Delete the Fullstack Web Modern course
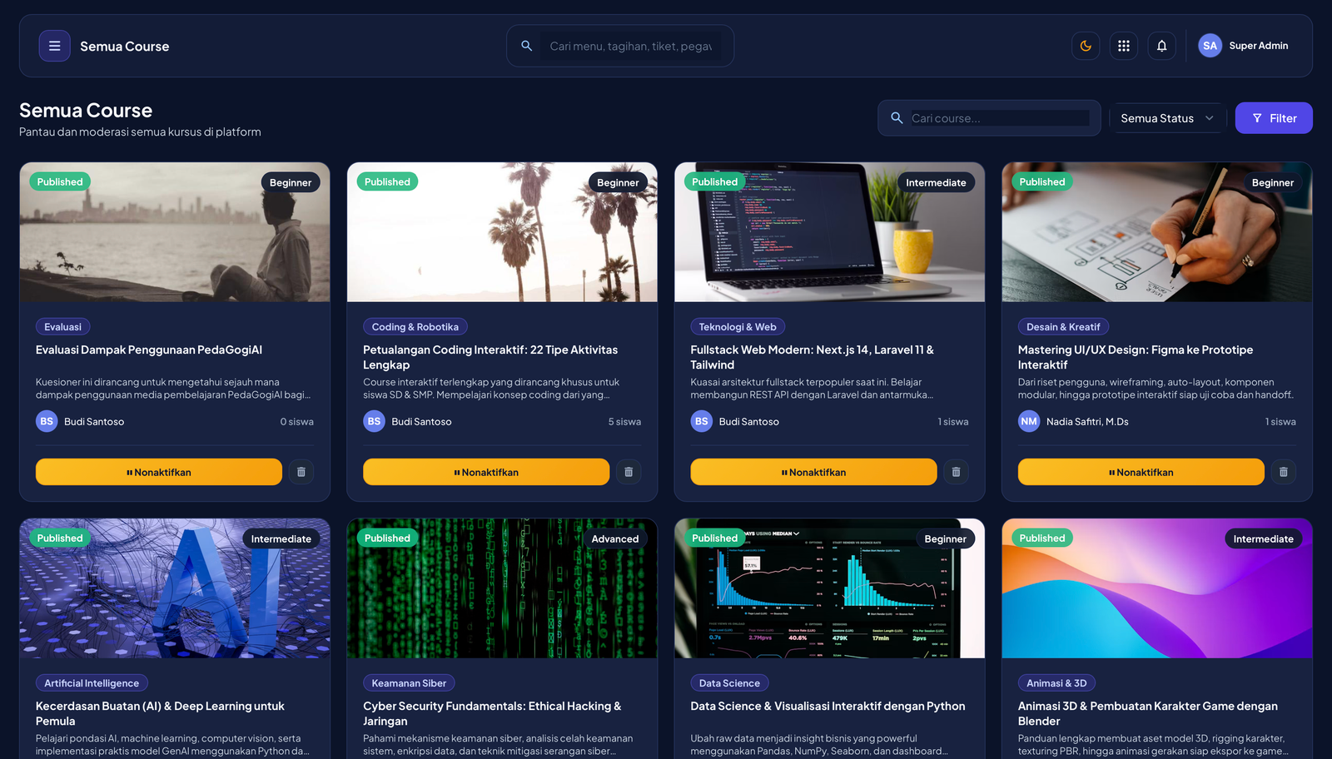The width and height of the screenshot is (1332, 759). [956, 472]
